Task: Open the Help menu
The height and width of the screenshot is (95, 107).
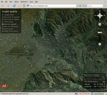Action: [x=36, y=2]
